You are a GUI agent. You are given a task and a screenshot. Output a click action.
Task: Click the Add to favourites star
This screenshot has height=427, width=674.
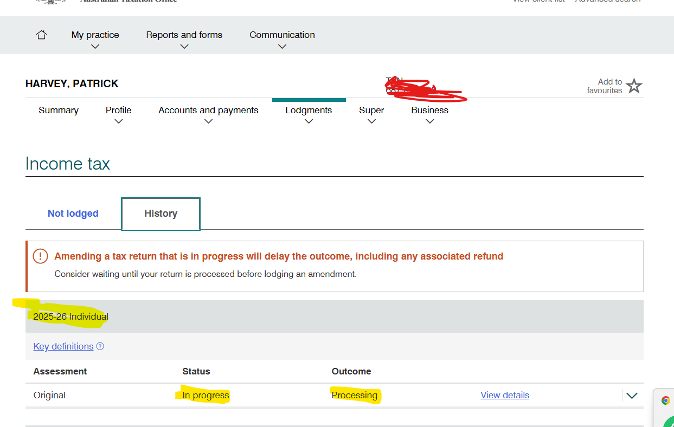(634, 86)
